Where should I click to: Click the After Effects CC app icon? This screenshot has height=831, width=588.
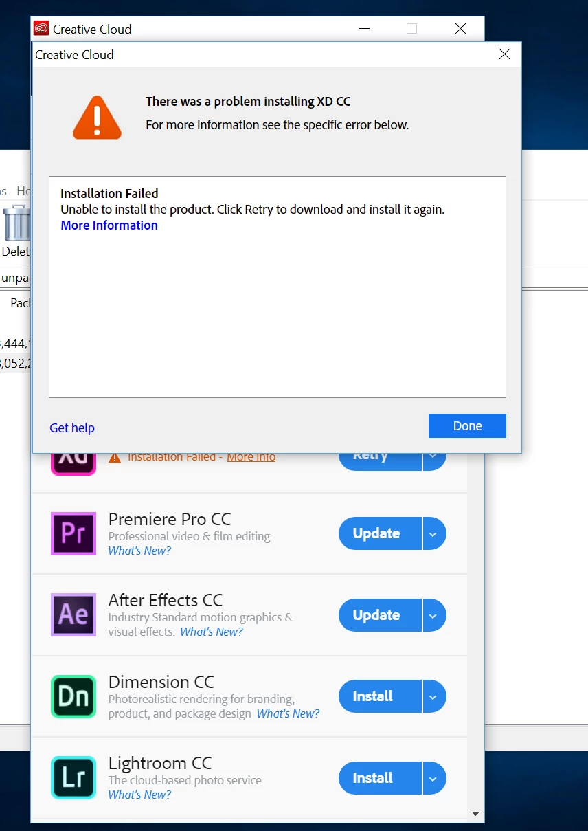tap(73, 614)
